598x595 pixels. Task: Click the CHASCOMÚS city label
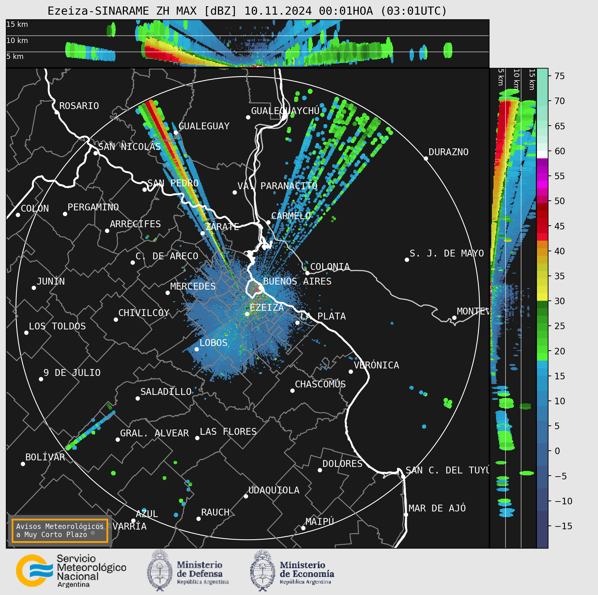tap(320, 384)
